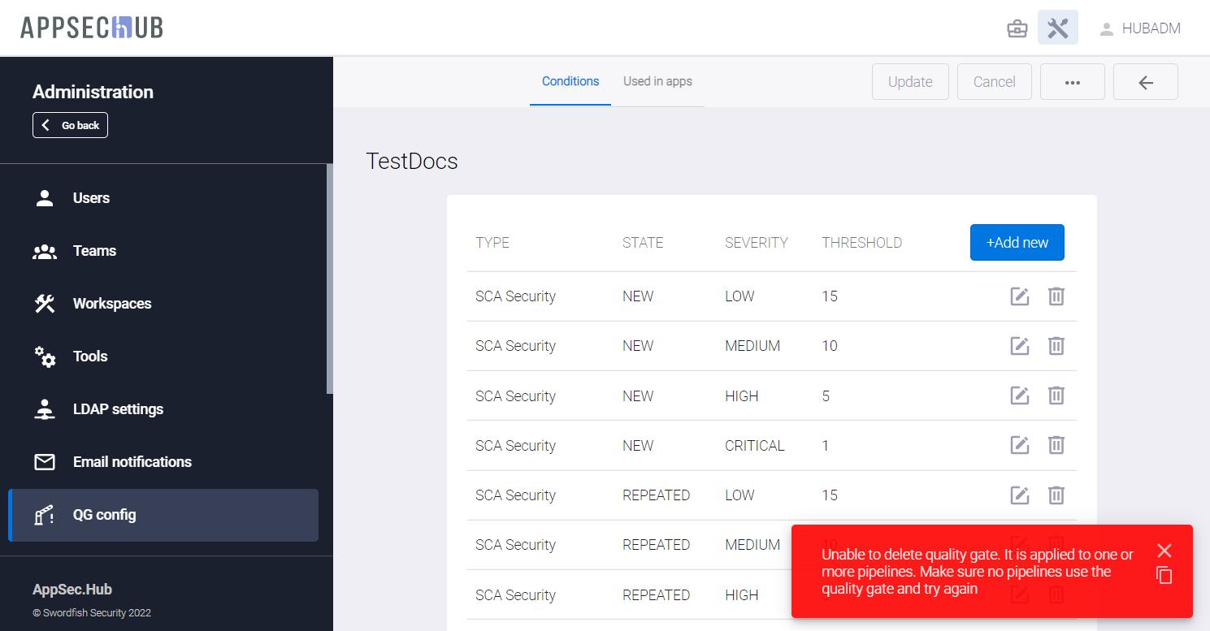The image size is (1210, 631).
Task: Edit the REPEATED LOW condition row
Action: pos(1019,495)
